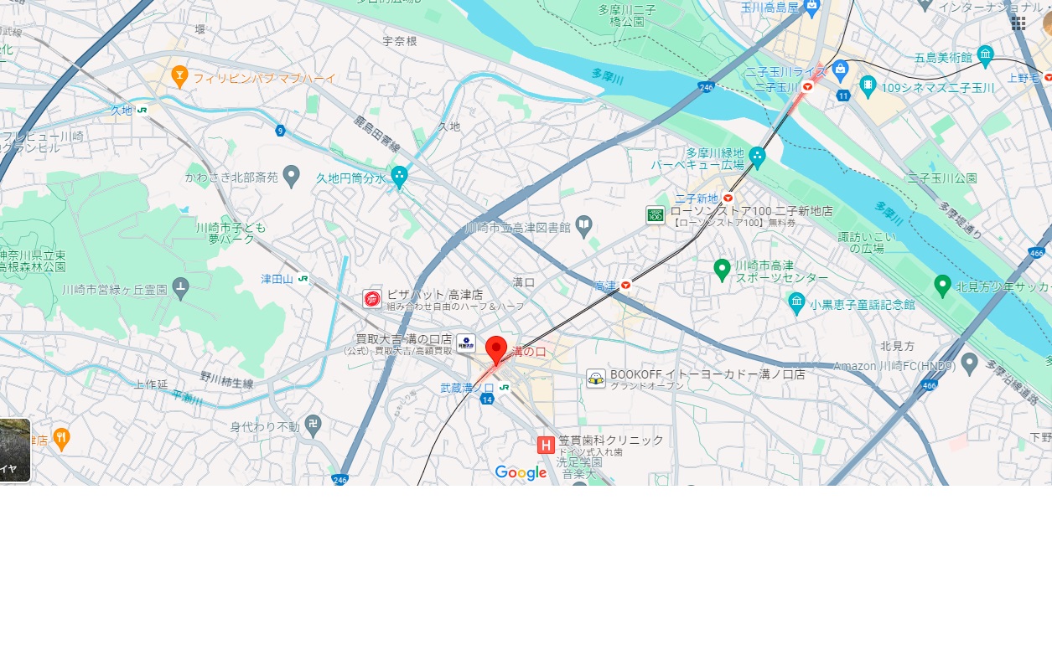This screenshot has height=670, width=1052.
Task: Click the 川崎市立高津図書館 library pin
Action: (x=584, y=225)
